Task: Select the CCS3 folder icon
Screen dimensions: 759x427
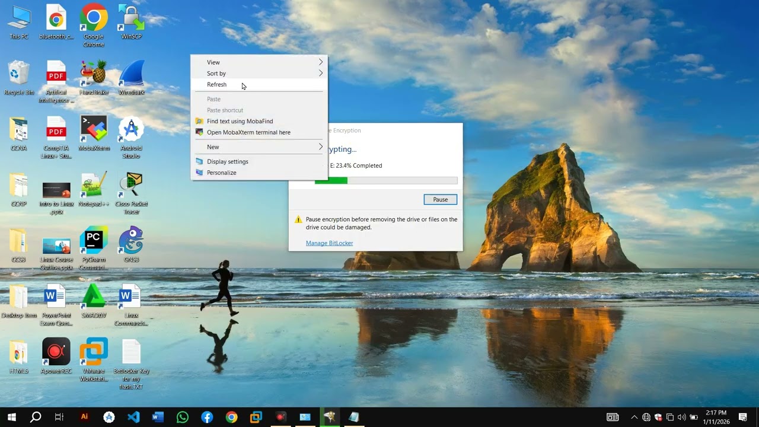Action: tap(18, 246)
